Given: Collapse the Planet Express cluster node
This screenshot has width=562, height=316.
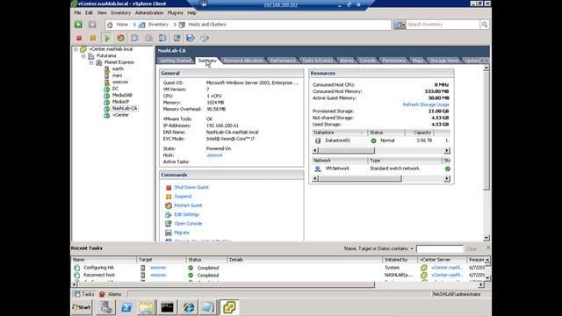Looking at the screenshot, I should [91, 62].
